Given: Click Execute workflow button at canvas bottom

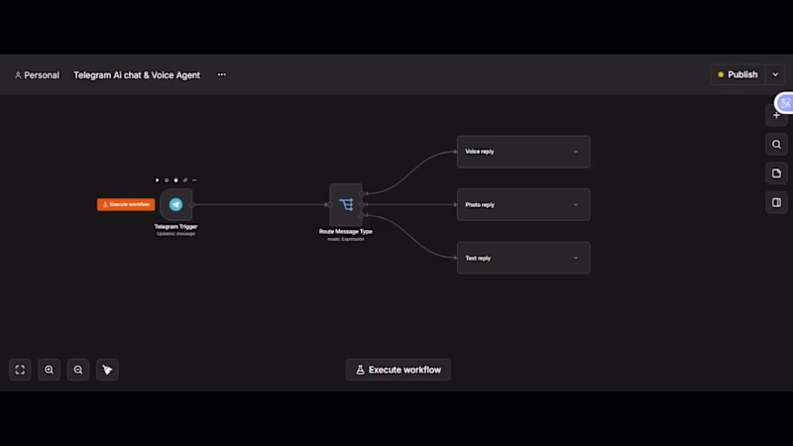Looking at the screenshot, I should tap(398, 370).
